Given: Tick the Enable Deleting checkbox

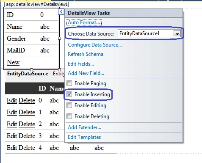Looking at the screenshot, I should tap(69, 116).
